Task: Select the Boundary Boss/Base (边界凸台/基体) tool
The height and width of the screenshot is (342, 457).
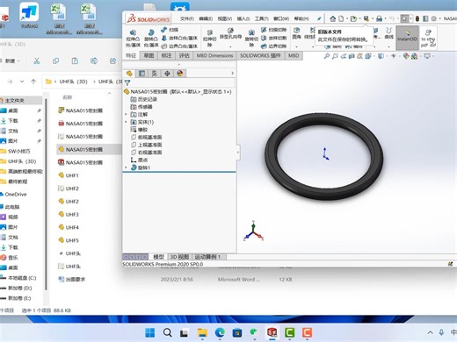Action: (179, 46)
